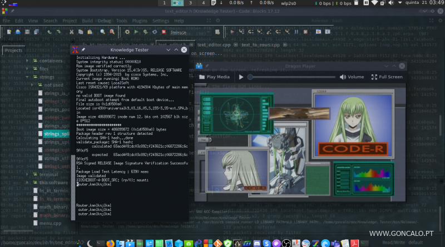Open the Project menu
Viewport: 445px width, 247px height.
click(x=70, y=21)
